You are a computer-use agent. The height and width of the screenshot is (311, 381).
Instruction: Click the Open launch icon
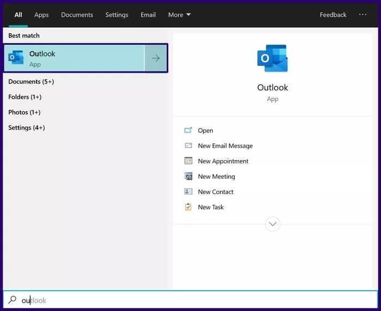pos(188,130)
